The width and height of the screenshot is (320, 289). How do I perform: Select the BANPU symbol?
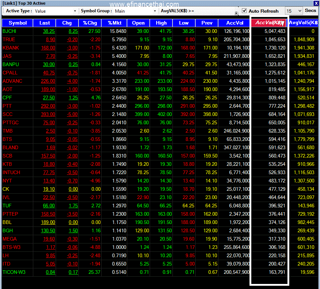10,64
